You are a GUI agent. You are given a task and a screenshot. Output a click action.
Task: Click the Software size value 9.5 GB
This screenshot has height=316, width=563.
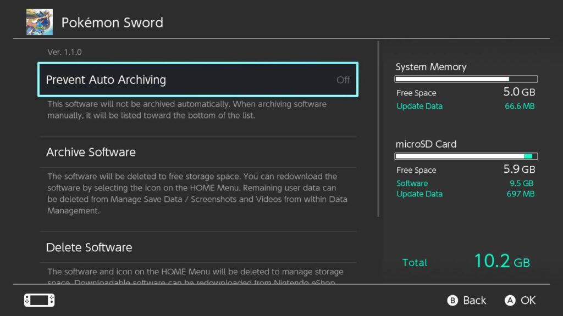[521, 183]
